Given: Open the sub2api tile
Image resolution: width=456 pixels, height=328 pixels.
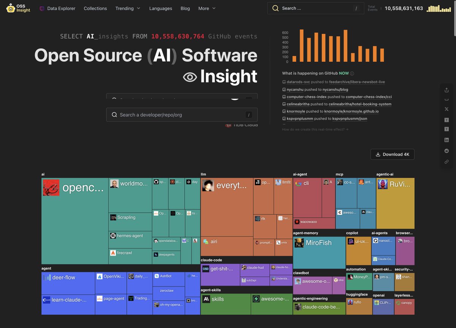Looking at the screenshot, I should coord(255,281).
